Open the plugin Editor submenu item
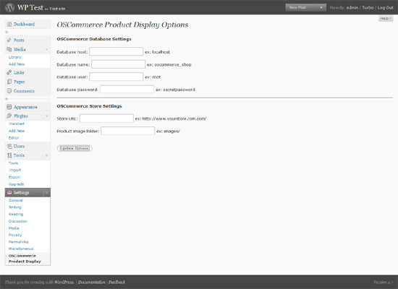The image size is (398, 289). [x=14, y=138]
